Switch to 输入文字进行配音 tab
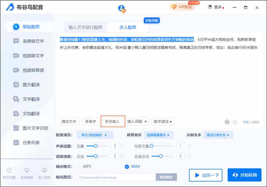Viewport: 267px width, 187px height. click(x=85, y=27)
